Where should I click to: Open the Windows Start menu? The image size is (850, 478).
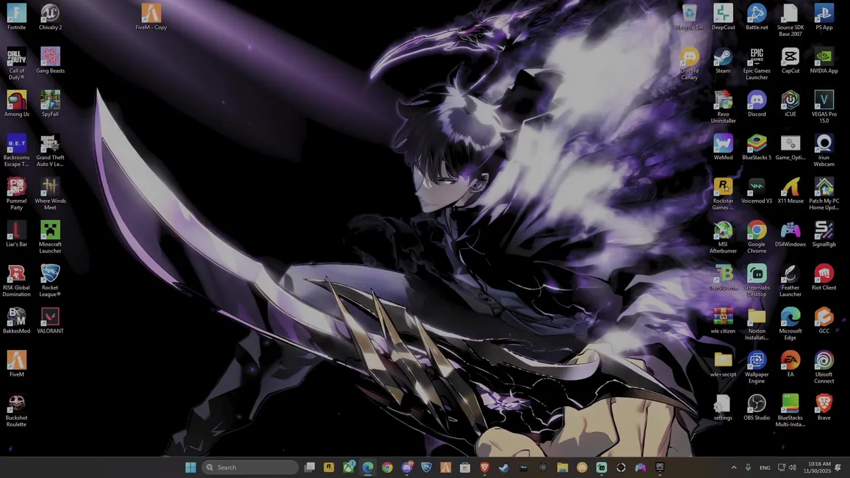point(191,467)
